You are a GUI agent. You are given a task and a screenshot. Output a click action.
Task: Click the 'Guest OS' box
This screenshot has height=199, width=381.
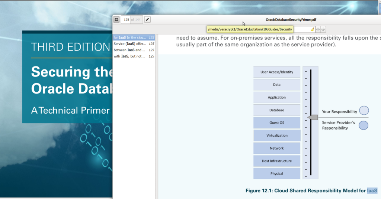click(277, 123)
